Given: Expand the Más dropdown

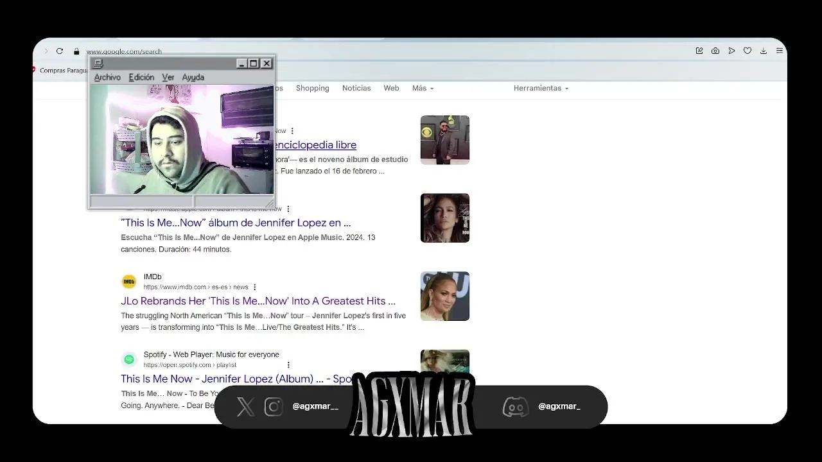Looking at the screenshot, I should pos(423,88).
